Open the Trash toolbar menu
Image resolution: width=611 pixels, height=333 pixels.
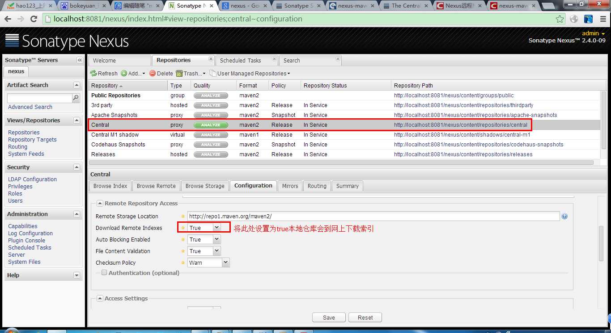(191, 73)
